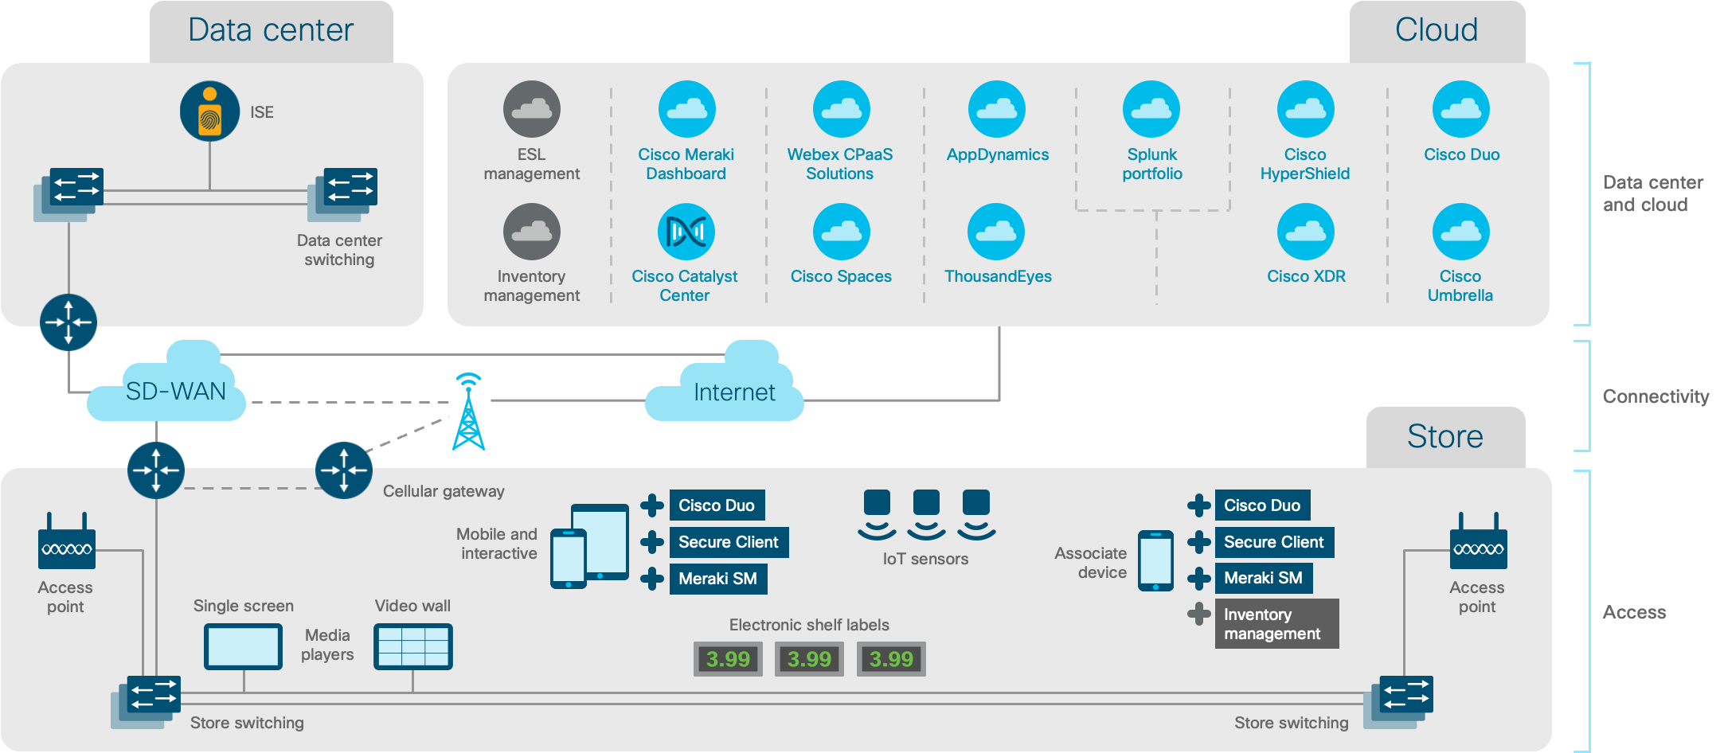Click the Internet cloud
The height and width of the screenshot is (753, 1720).
click(x=725, y=383)
